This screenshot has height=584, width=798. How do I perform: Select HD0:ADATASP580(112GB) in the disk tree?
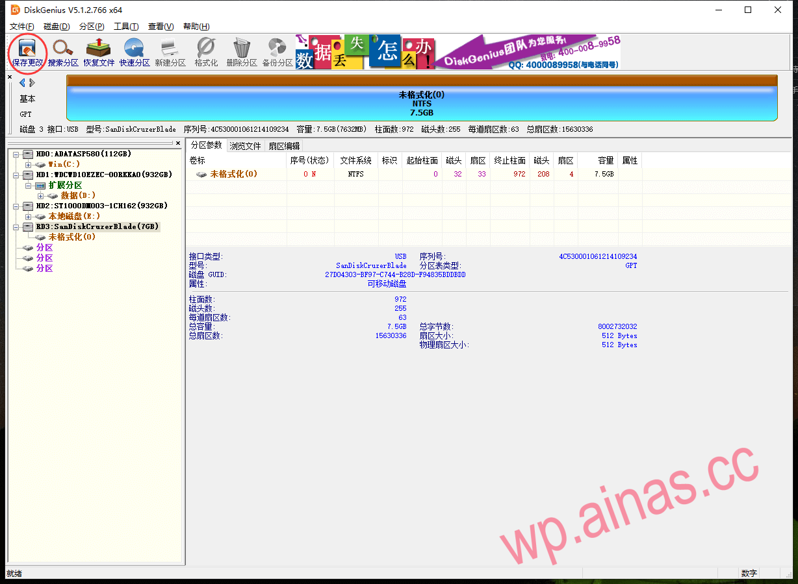(x=83, y=154)
